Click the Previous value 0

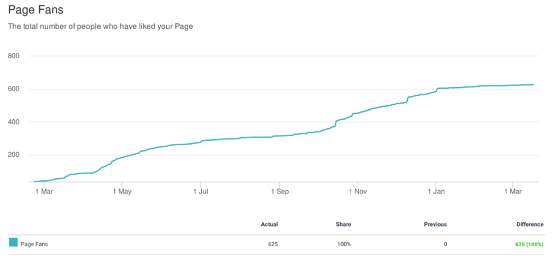click(445, 244)
